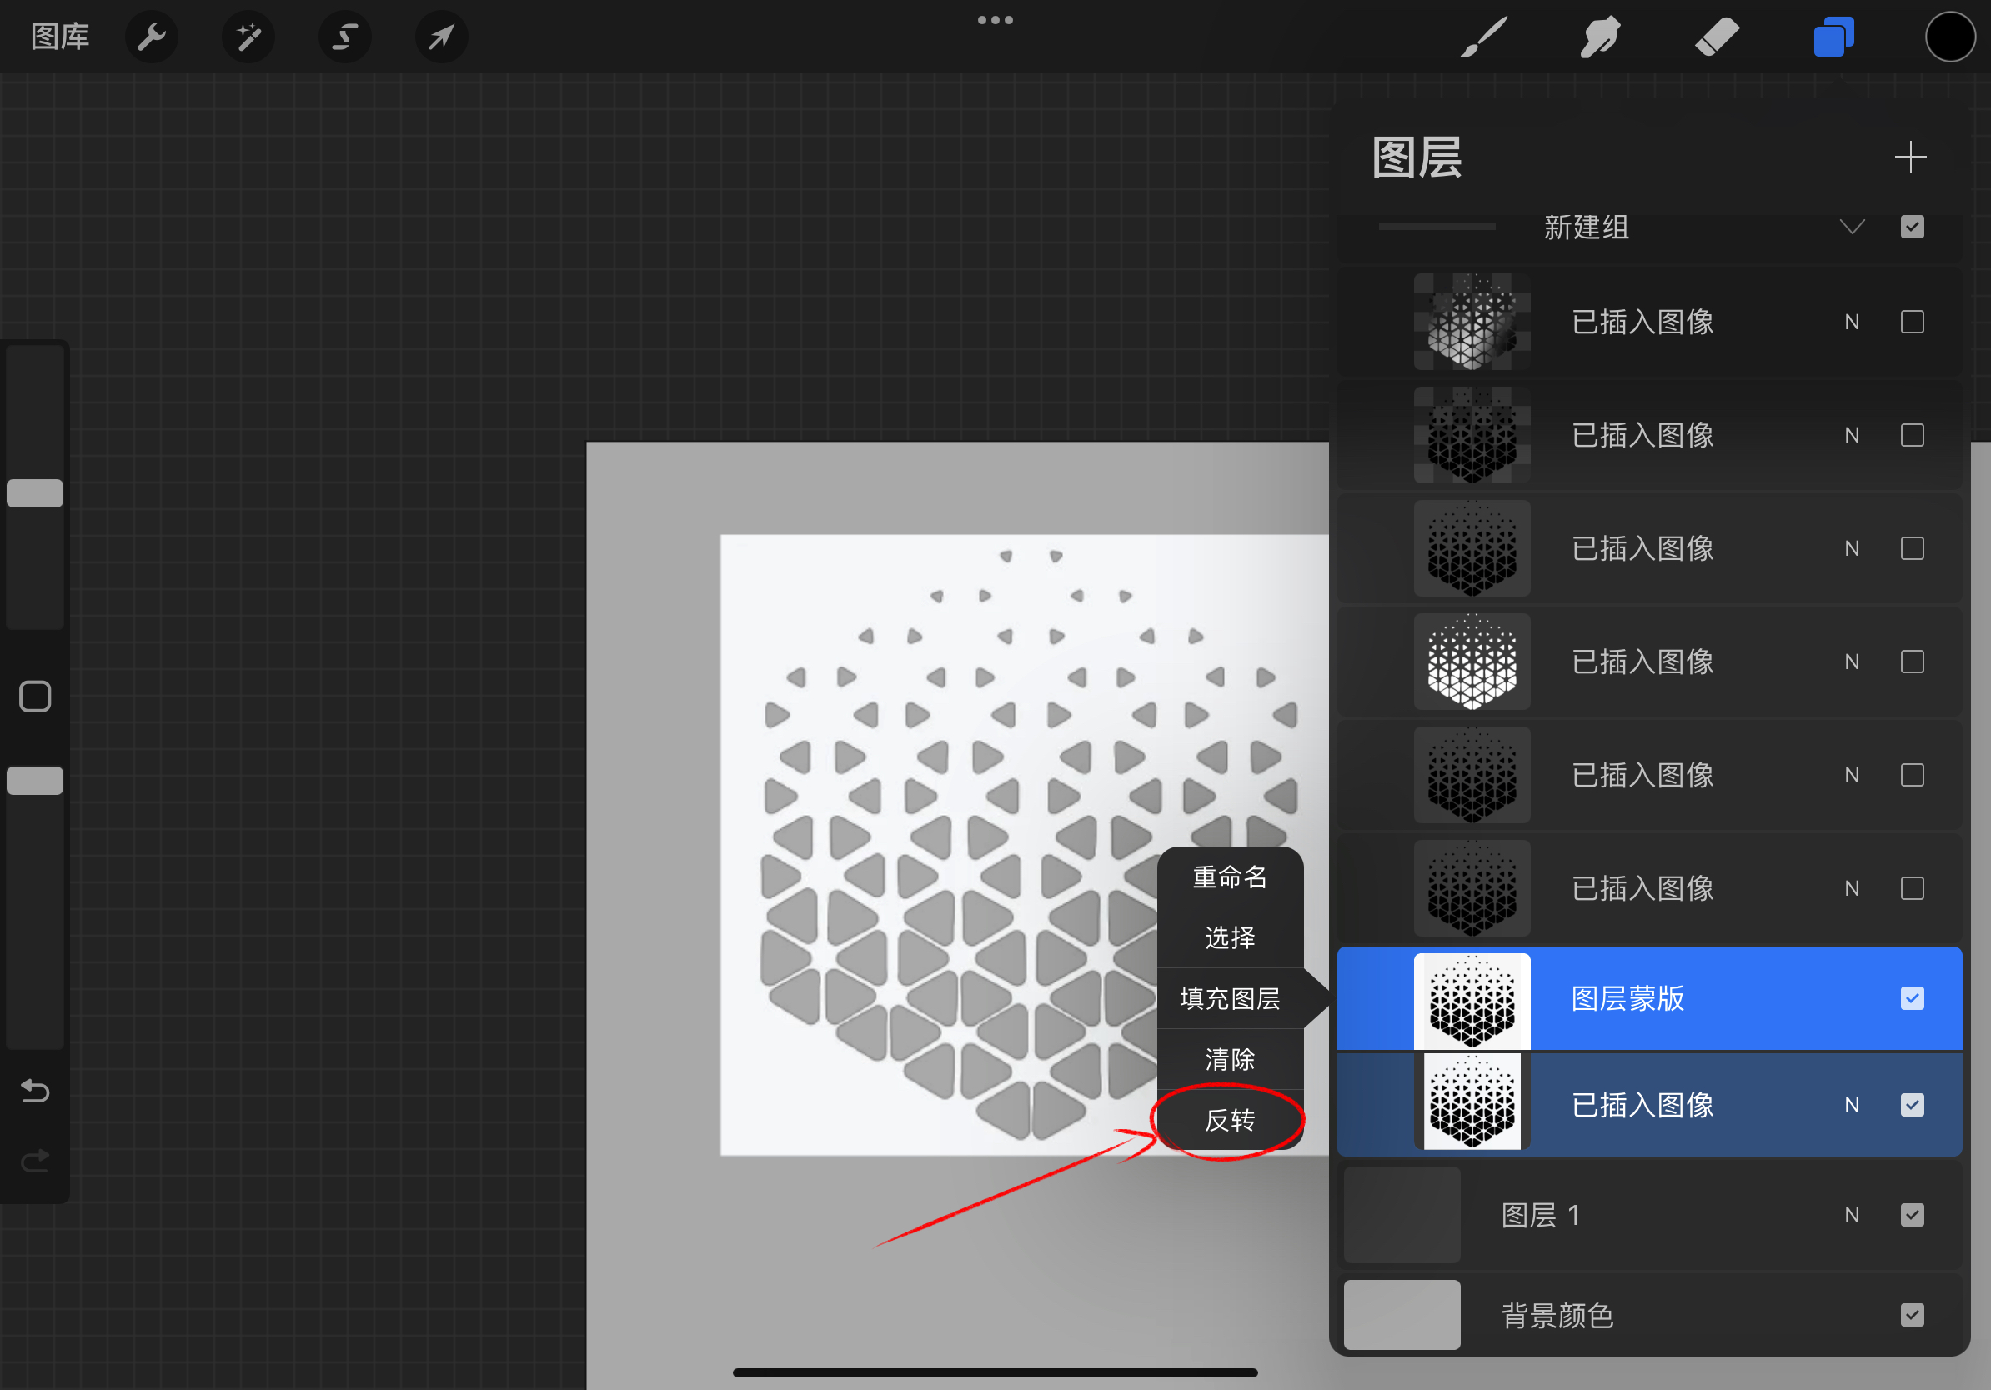
Task: Select the Selection tool
Action: pos(344,37)
